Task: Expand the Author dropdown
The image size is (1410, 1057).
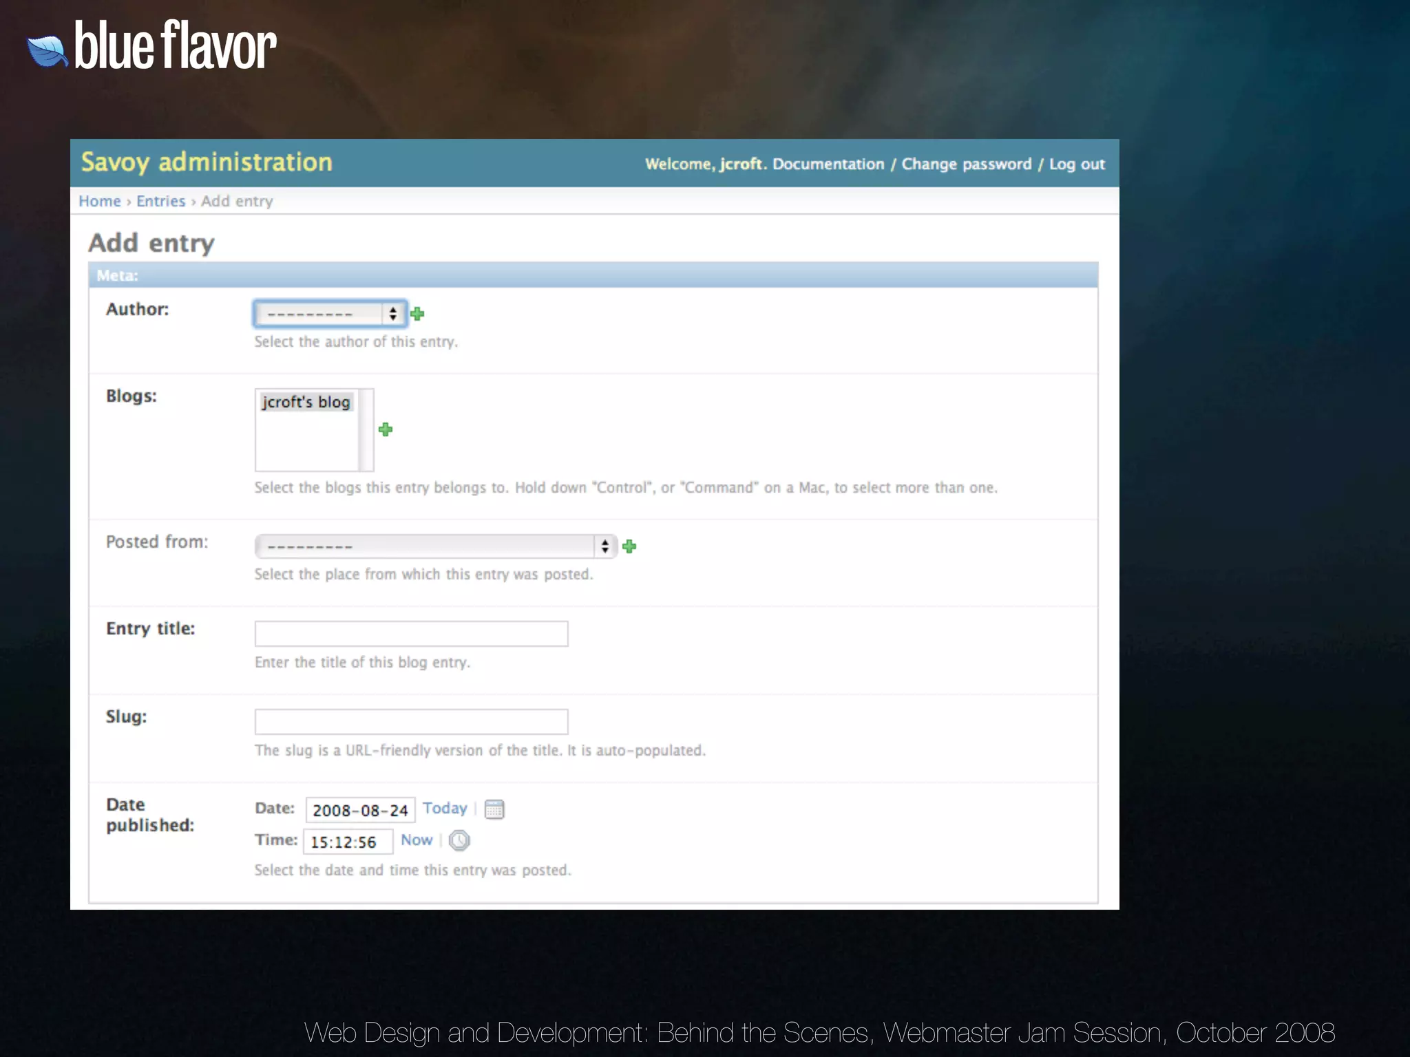Action: (330, 314)
